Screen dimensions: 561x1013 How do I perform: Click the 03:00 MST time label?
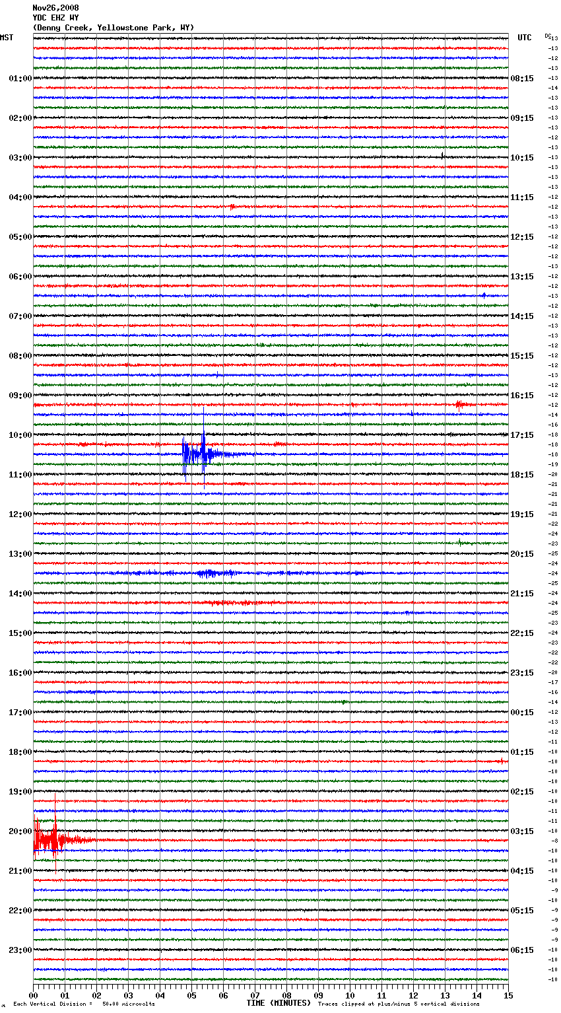click(x=20, y=158)
